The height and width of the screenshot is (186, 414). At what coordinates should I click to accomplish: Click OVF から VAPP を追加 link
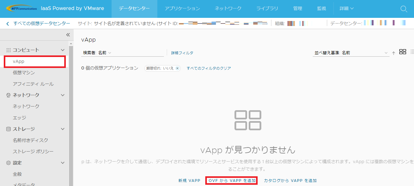232,181
